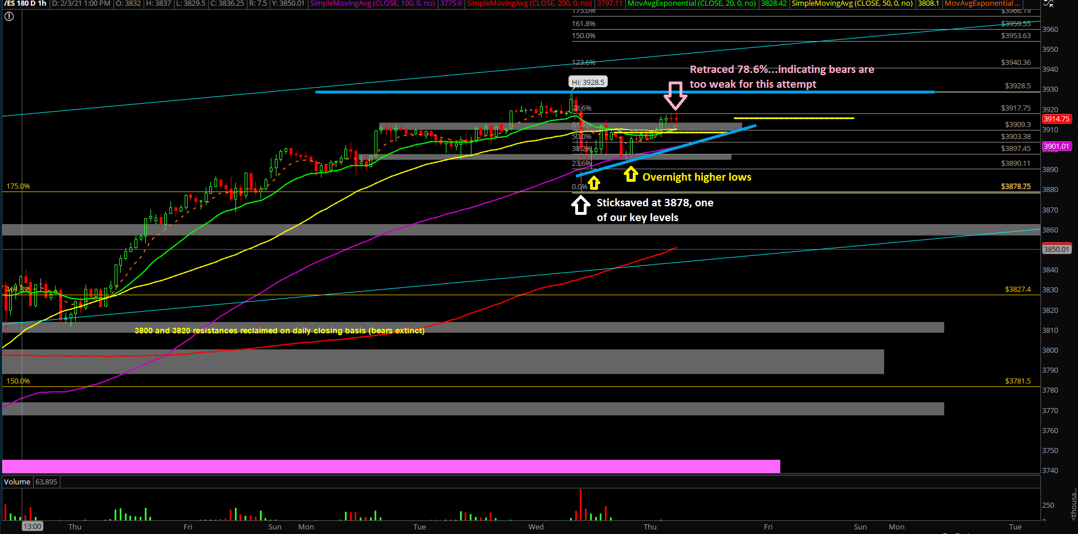
Task: Select the 'Overnight higher lows' note
Action: pyautogui.click(x=697, y=177)
